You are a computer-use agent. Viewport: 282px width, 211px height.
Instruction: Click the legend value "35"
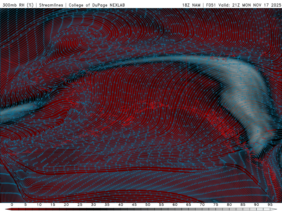pyautogui.click(x=107, y=205)
